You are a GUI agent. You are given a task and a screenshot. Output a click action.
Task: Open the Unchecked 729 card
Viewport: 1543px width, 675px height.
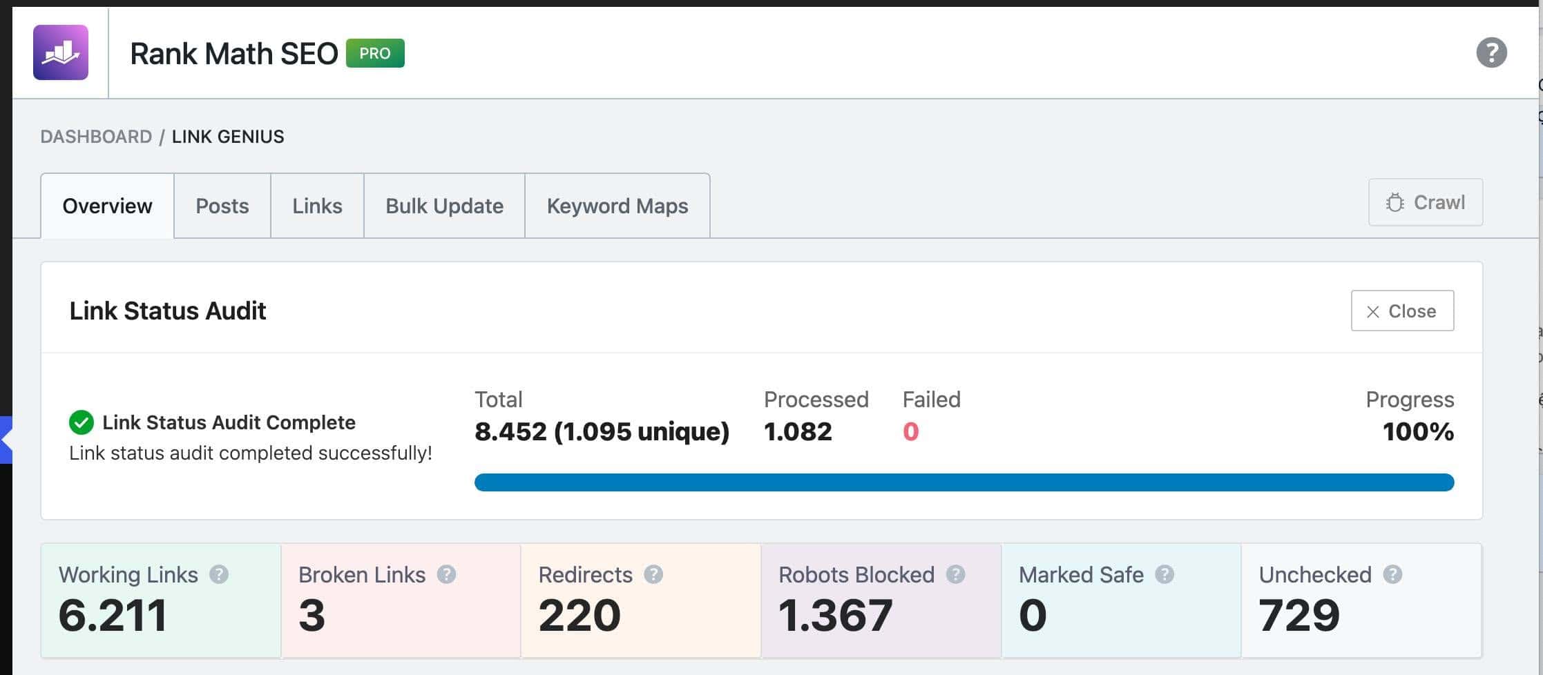point(1361,600)
